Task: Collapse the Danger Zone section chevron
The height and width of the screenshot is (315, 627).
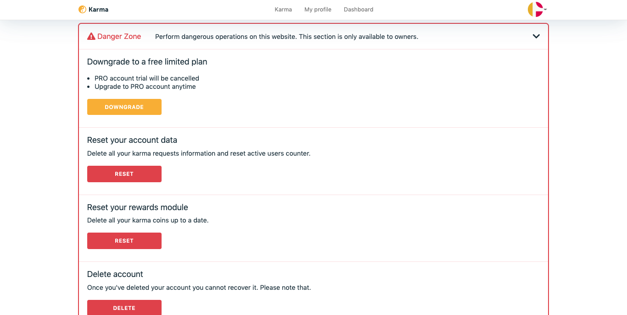Action: pos(536,36)
